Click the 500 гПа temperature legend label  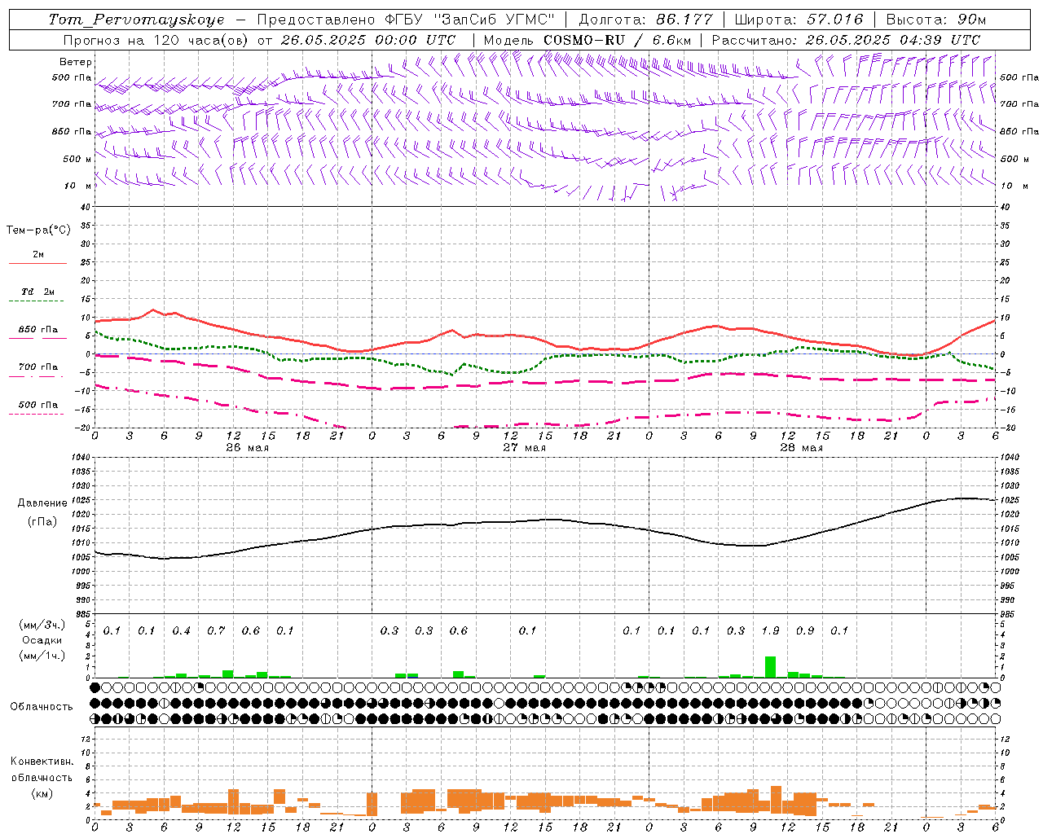[x=38, y=405]
